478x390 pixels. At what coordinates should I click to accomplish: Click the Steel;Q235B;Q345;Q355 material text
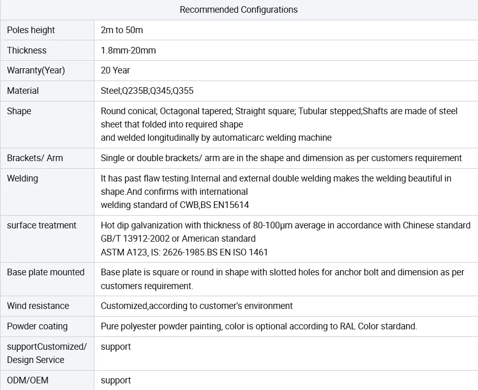pyautogui.click(x=147, y=91)
